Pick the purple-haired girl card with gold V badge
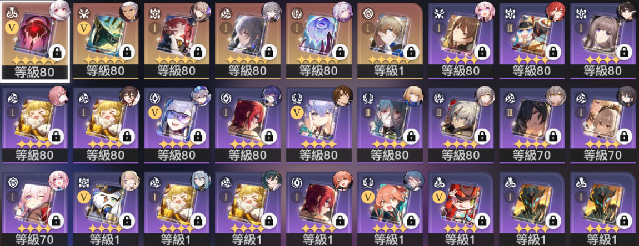Image resolution: width=639 pixels, height=246 pixels. (319, 125)
